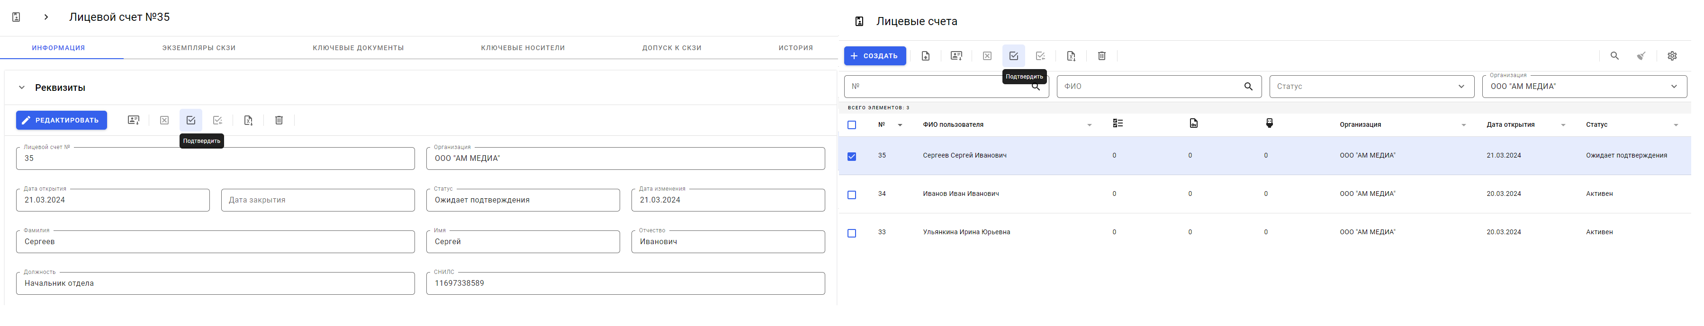Switch to the Экземпляры СКЗИ tab
The image size is (1704, 326).
pyautogui.click(x=199, y=48)
